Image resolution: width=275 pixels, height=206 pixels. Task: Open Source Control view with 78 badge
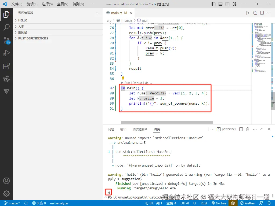point(7,40)
